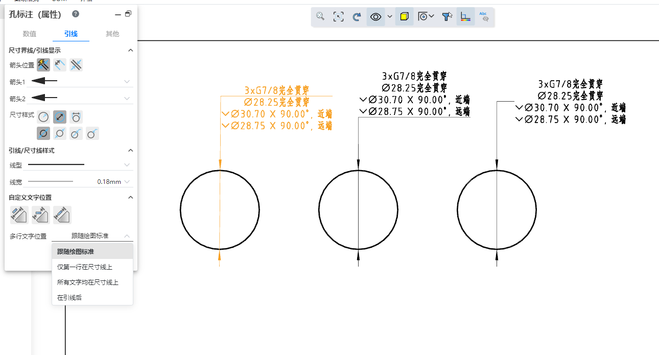Click the selection filter funnel icon
The width and height of the screenshot is (659, 355).
click(447, 16)
